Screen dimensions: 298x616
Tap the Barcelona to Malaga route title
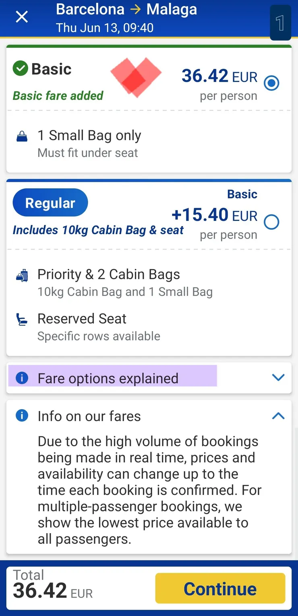point(126,10)
